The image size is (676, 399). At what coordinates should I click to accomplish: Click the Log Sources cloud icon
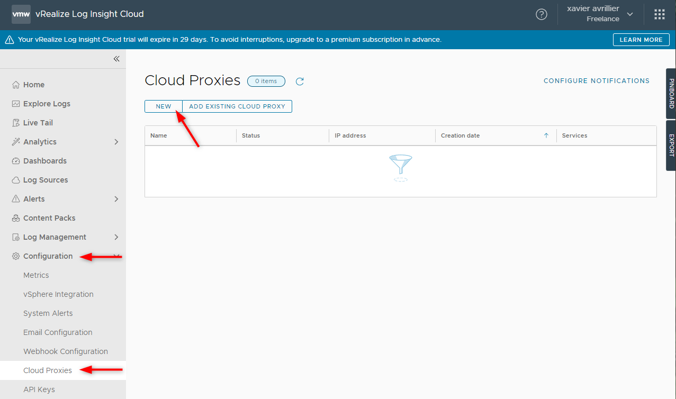point(16,180)
